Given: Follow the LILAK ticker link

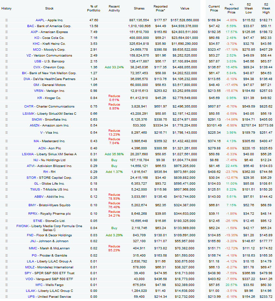Looking at the screenshot, I should pyautogui.click(x=30, y=291).
